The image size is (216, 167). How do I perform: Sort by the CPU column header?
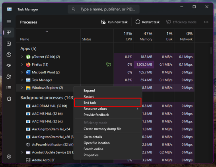(x=124, y=36)
